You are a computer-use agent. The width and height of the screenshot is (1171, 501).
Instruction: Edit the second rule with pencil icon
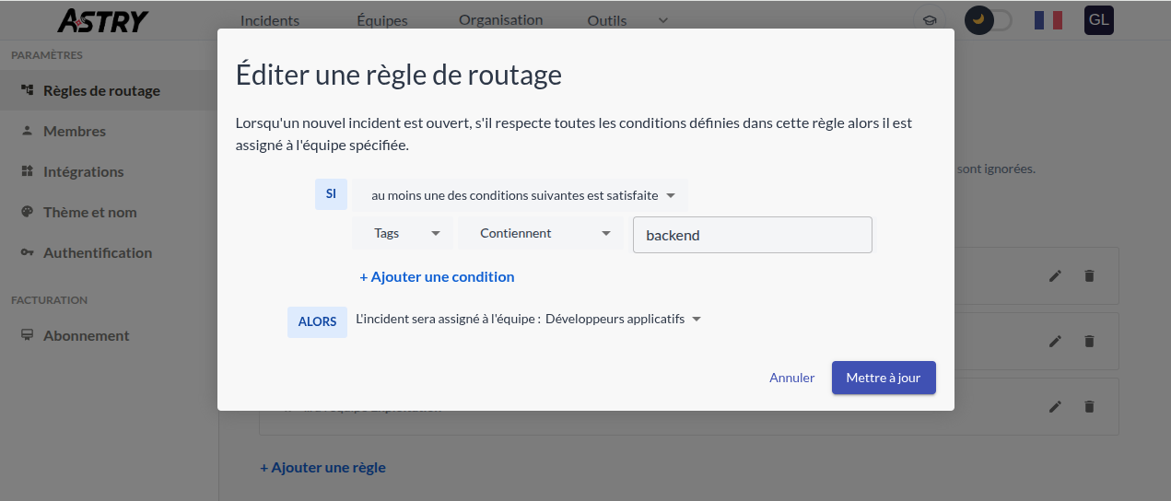1056,341
